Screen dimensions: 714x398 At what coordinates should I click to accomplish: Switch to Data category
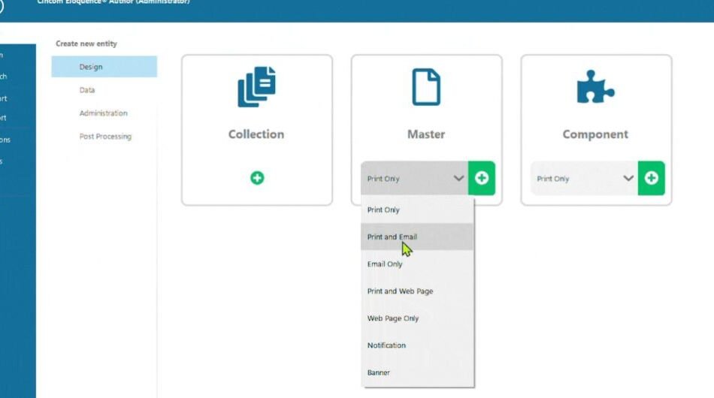click(x=104, y=90)
